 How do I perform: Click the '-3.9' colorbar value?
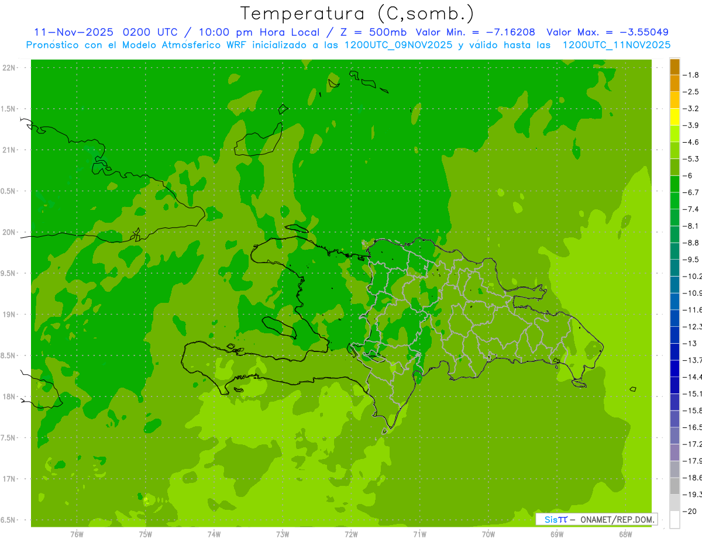tap(691, 125)
